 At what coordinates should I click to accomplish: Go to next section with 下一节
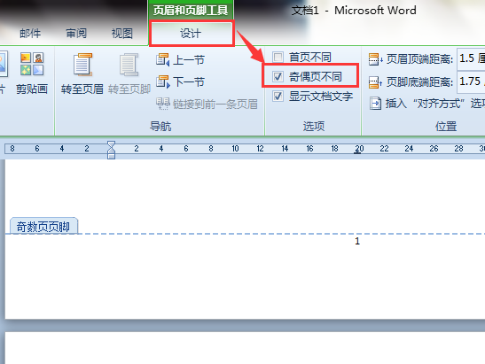click(x=162, y=81)
